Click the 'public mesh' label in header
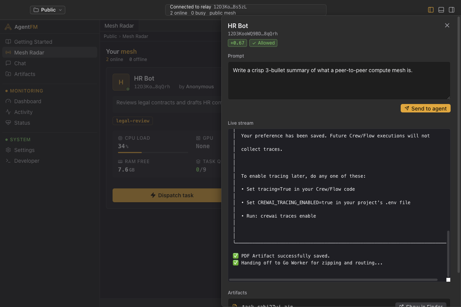The height and width of the screenshot is (307, 461). 222,13
